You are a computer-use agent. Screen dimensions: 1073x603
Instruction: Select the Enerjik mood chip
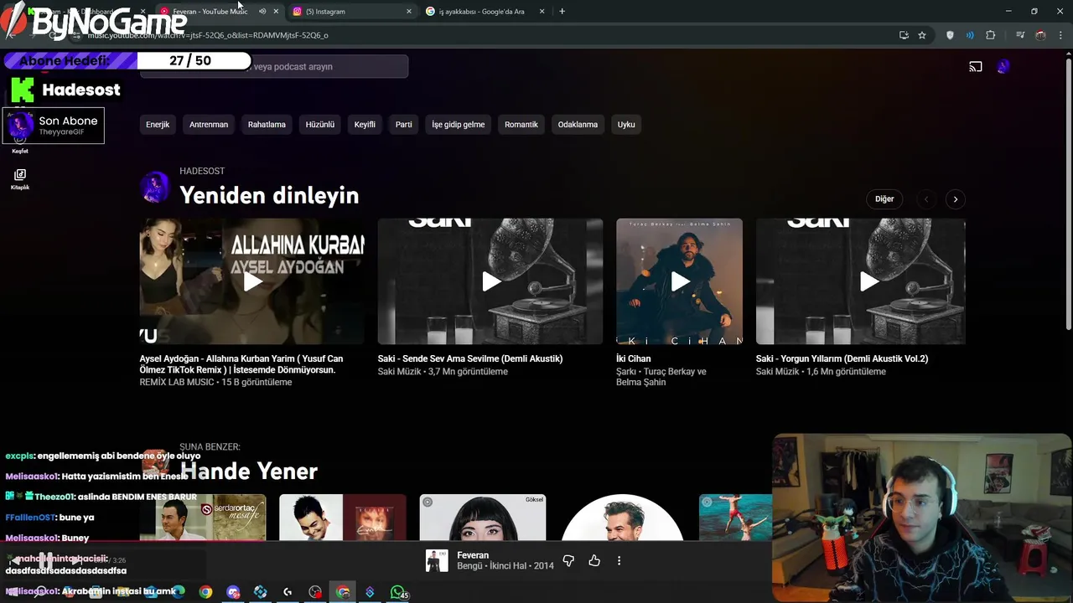(158, 125)
